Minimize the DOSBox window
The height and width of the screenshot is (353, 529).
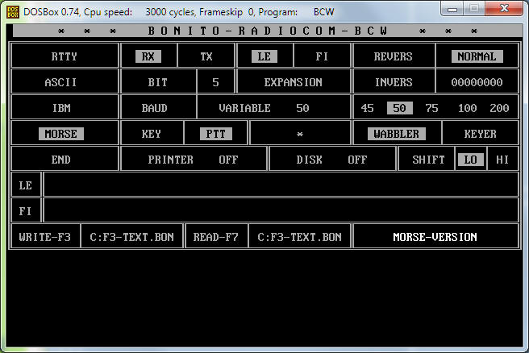click(452, 9)
